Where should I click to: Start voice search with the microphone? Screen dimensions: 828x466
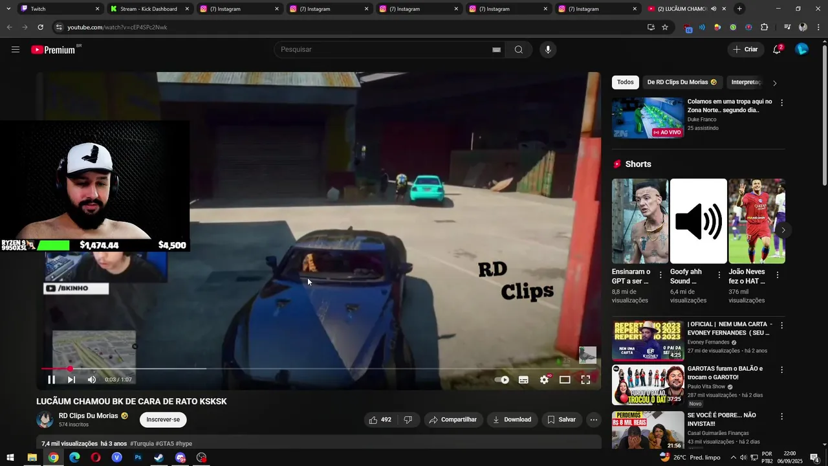tap(548, 50)
